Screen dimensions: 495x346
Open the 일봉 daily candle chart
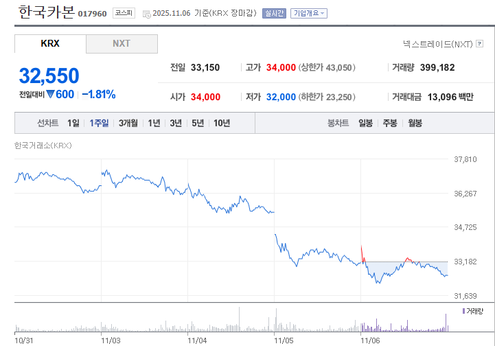(365, 123)
